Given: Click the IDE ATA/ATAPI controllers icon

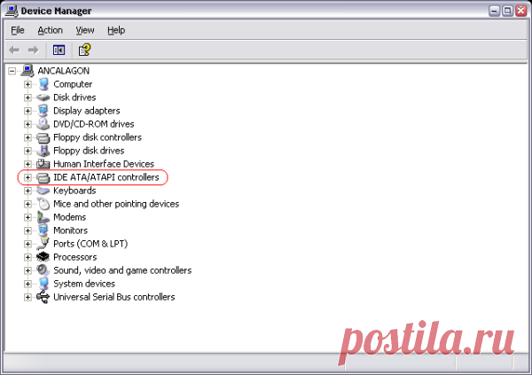Looking at the screenshot, I should [x=43, y=177].
